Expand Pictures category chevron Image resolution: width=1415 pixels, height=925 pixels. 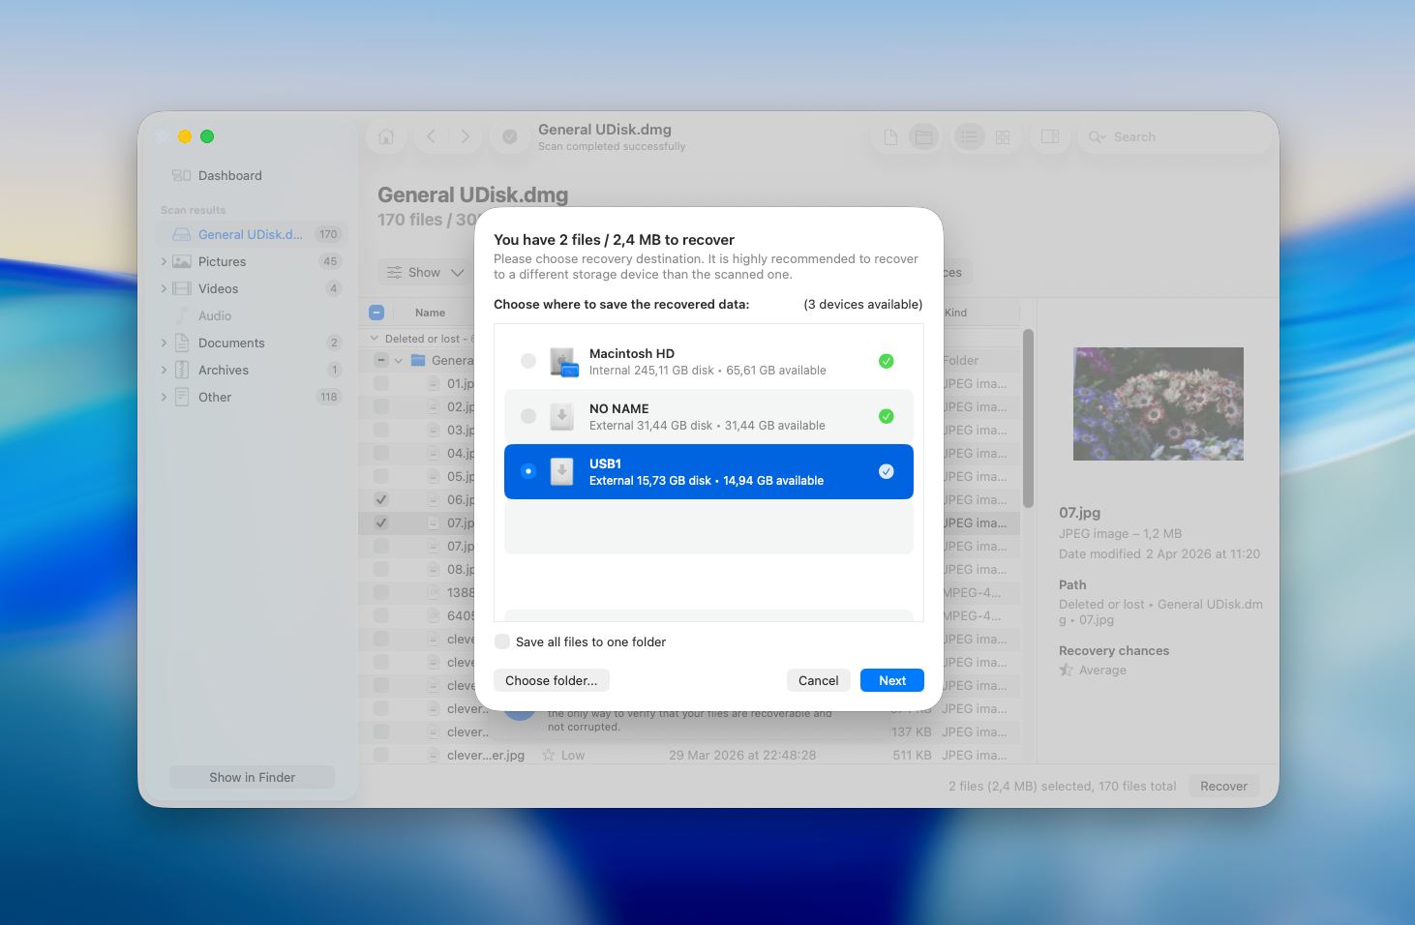[164, 261]
